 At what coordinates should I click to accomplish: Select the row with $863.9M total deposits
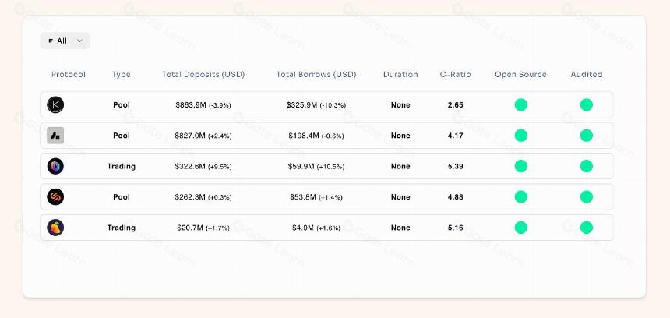[327, 104]
